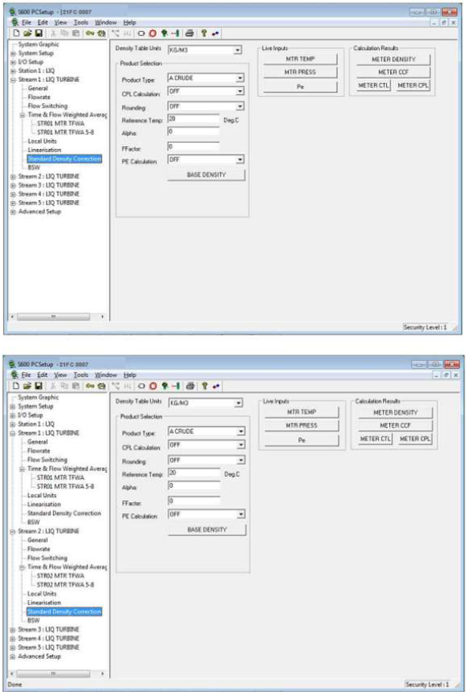Click the Print icon in upper window toolbar
Image resolution: width=466 pixels, height=692 pixels.
click(x=189, y=33)
